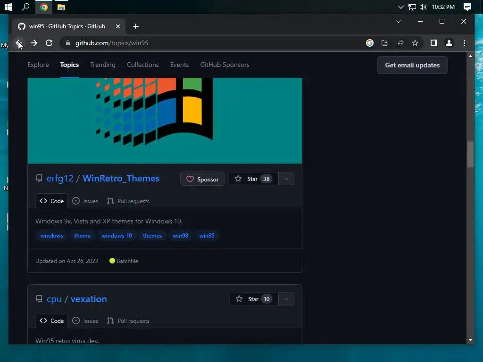Viewport: 483px width, 362px height.
Task: Click the share page icon
Action: click(400, 43)
